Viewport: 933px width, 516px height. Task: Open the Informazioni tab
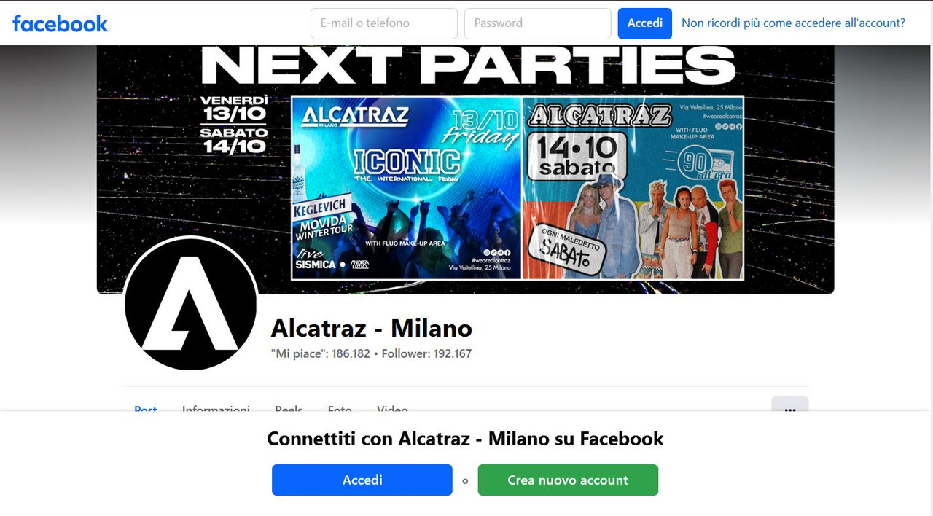tap(216, 409)
